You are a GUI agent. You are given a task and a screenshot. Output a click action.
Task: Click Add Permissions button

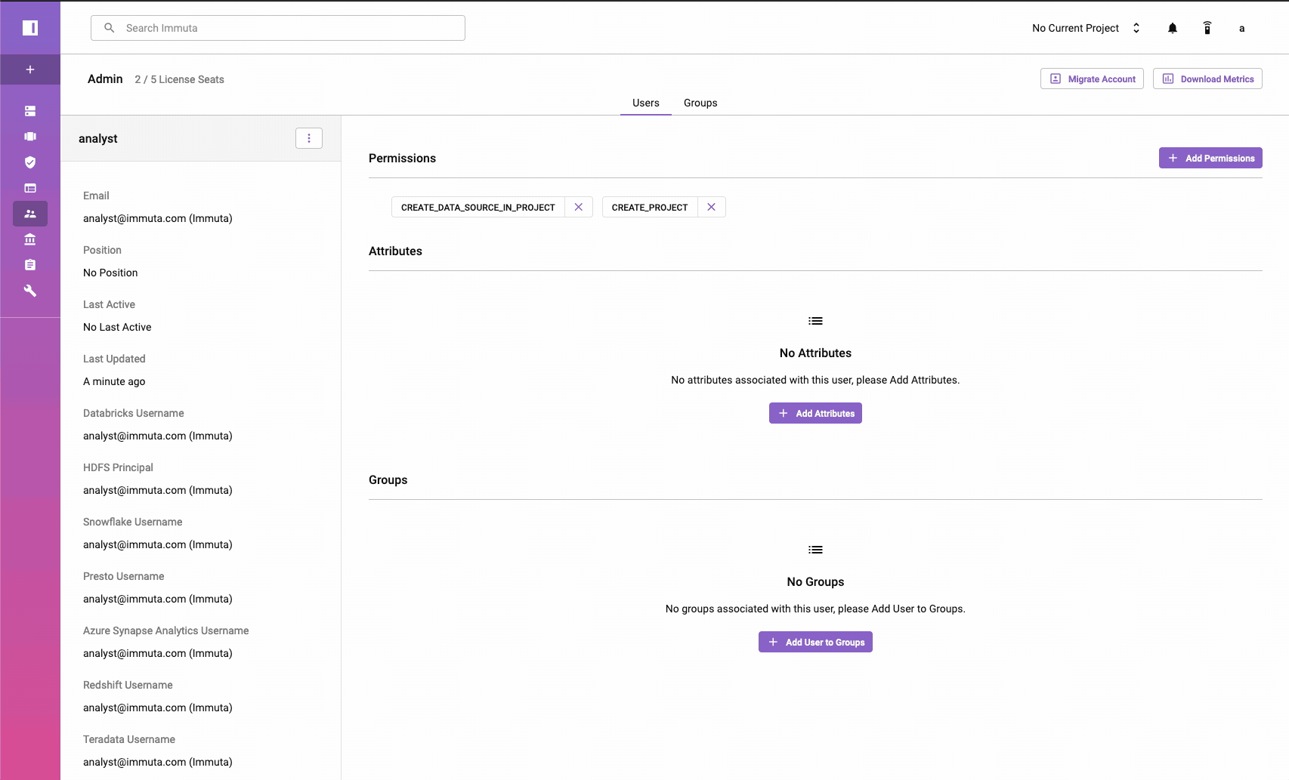[x=1210, y=158]
